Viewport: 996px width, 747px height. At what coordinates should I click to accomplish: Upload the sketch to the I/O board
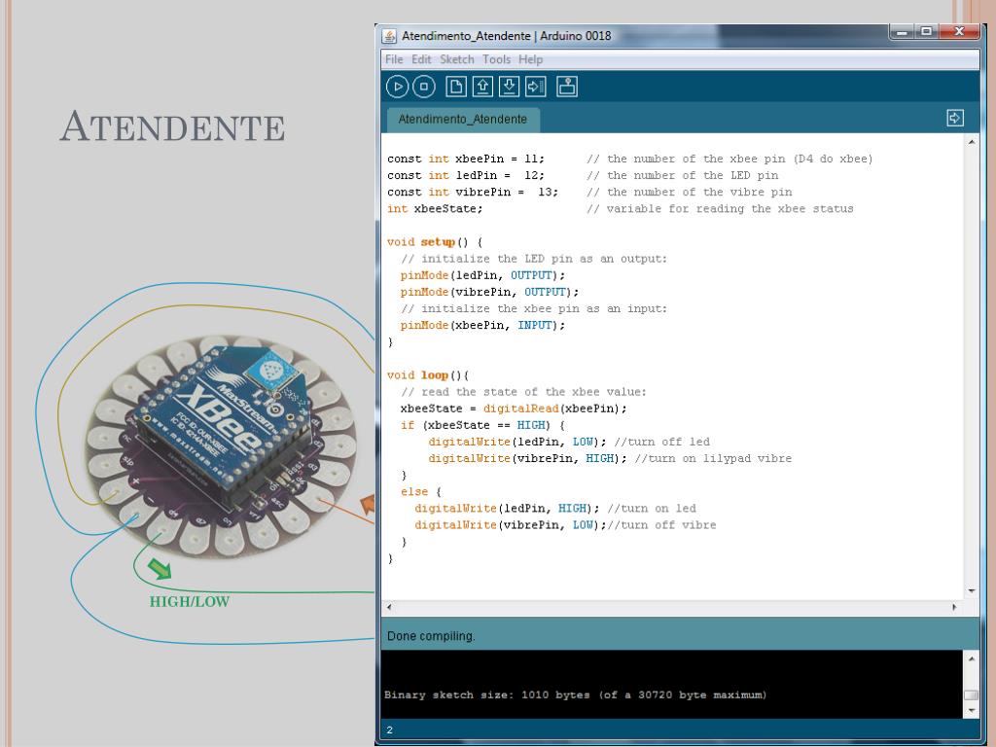tap(536, 87)
